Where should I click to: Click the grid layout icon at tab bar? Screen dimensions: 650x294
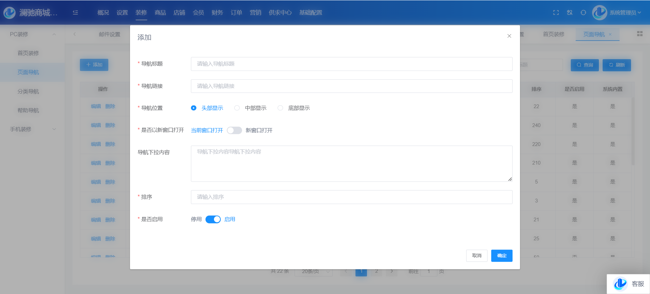point(640,34)
